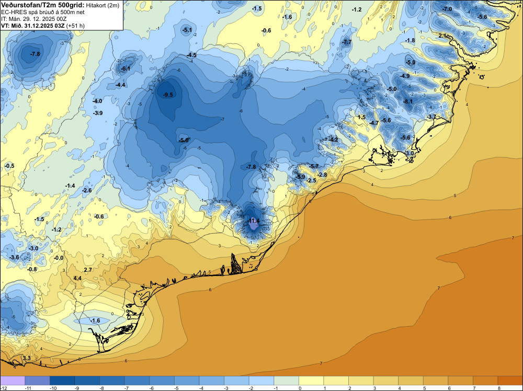
Task: Click the "-2.6" temperature value
Action: pos(86,190)
